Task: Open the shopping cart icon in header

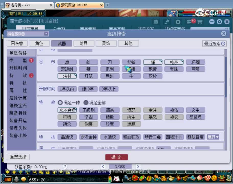Action: tap(200, 22)
